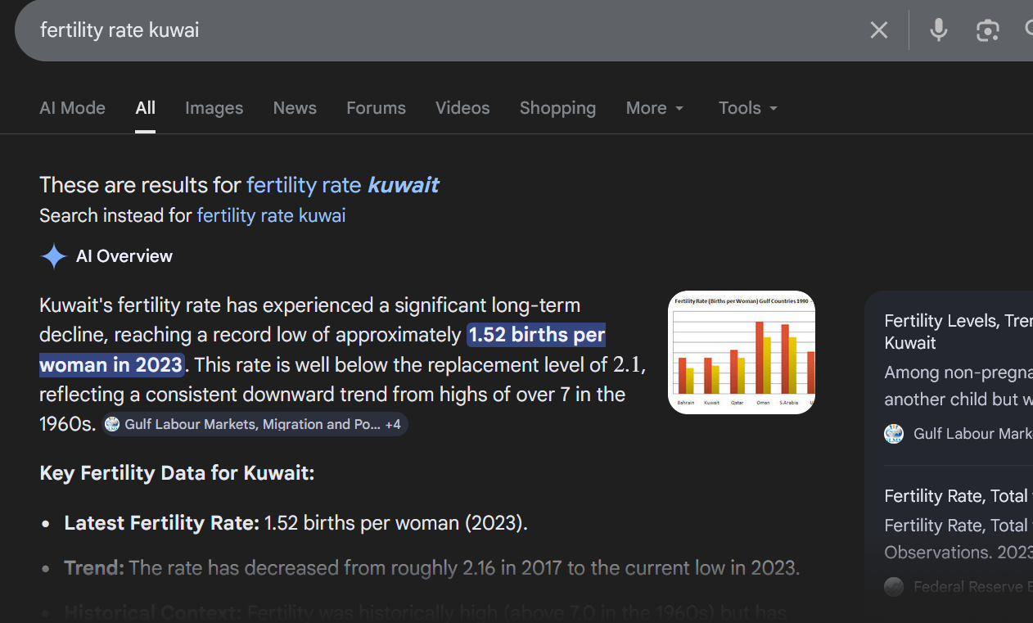Open Google Lens image search icon

[988, 30]
